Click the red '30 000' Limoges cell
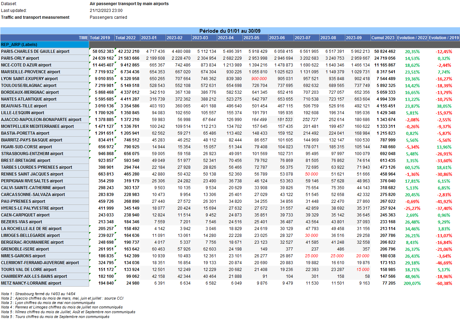The image size is (460, 319). coord(312,236)
